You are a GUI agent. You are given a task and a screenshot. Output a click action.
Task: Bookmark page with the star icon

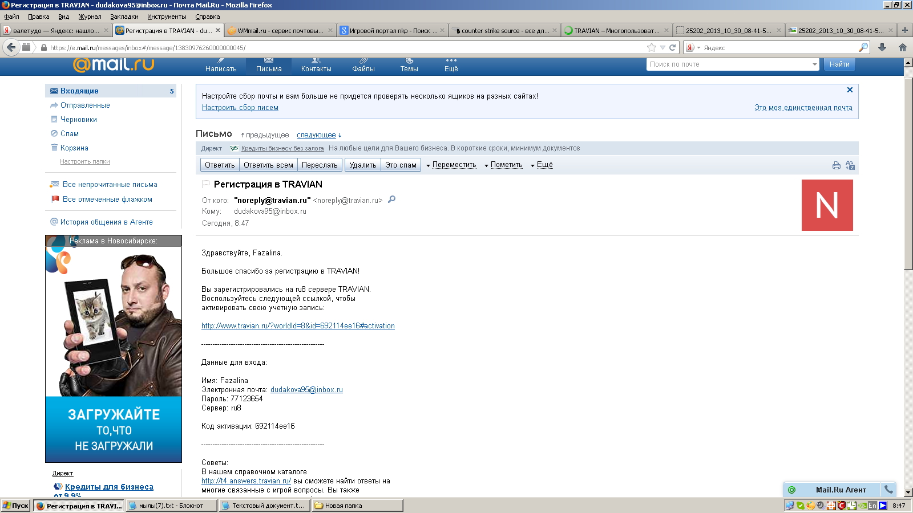coord(652,48)
